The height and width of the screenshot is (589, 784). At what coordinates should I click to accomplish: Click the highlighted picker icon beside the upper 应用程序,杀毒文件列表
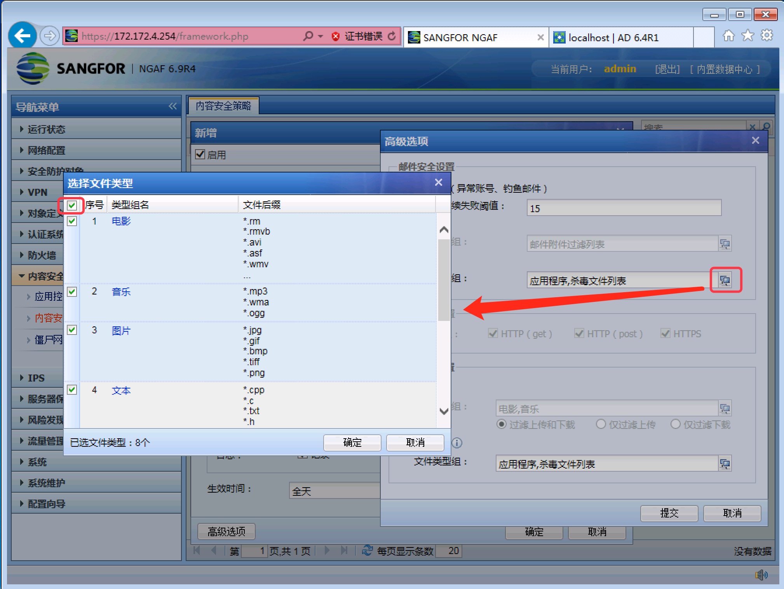pyautogui.click(x=725, y=280)
